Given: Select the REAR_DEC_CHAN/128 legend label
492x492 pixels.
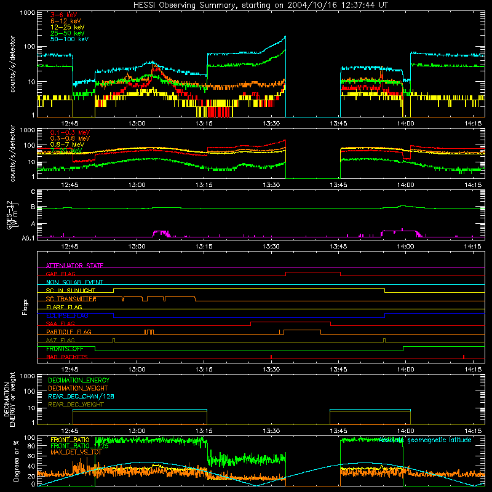Looking at the screenshot, I should 81,396.
